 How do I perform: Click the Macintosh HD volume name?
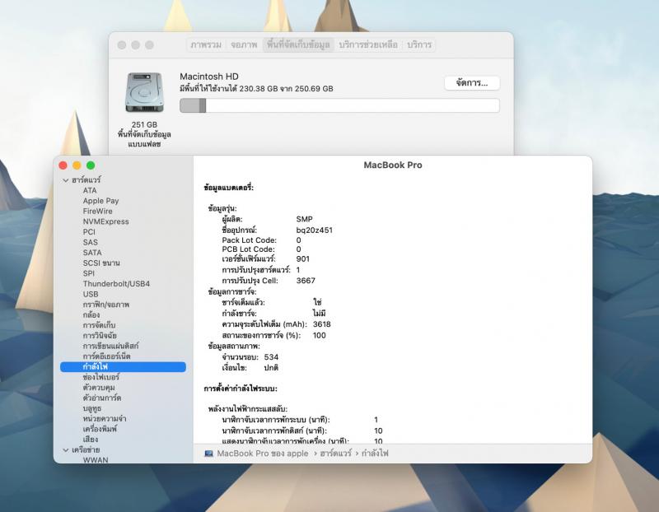pos(209,77)
